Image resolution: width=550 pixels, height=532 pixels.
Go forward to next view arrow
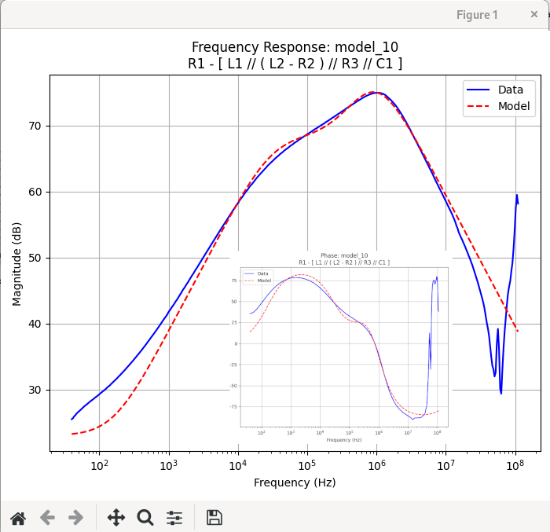pos(75,518)
